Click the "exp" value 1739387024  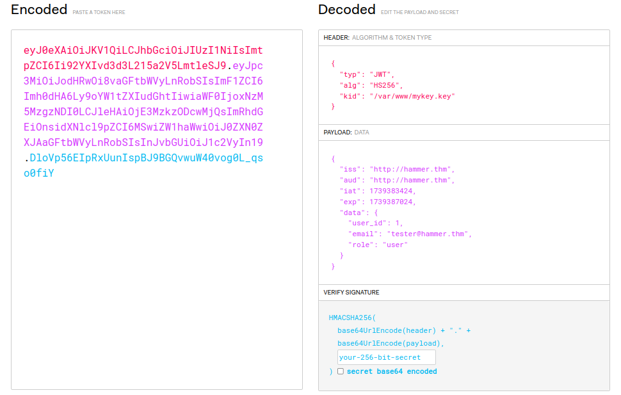click(391, 202)
